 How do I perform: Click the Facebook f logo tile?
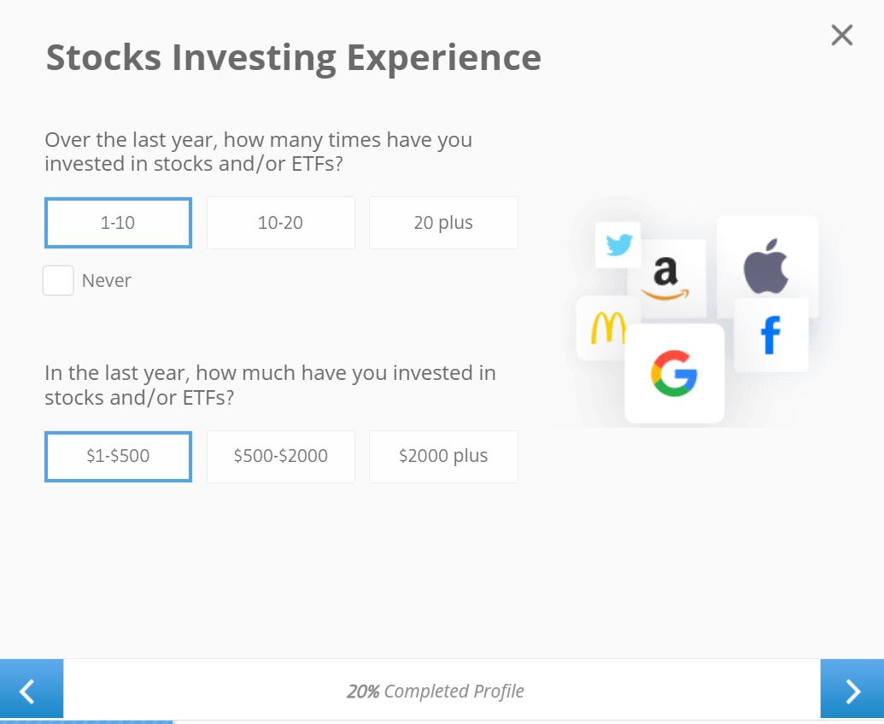pos(770,336)
